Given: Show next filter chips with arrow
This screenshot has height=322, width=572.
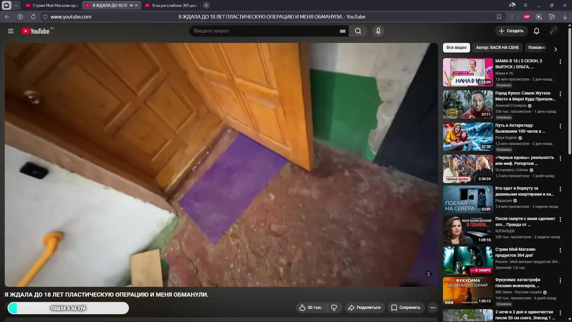Looking at the screenshot, I should pyautogui.click(x=555, y=49).
